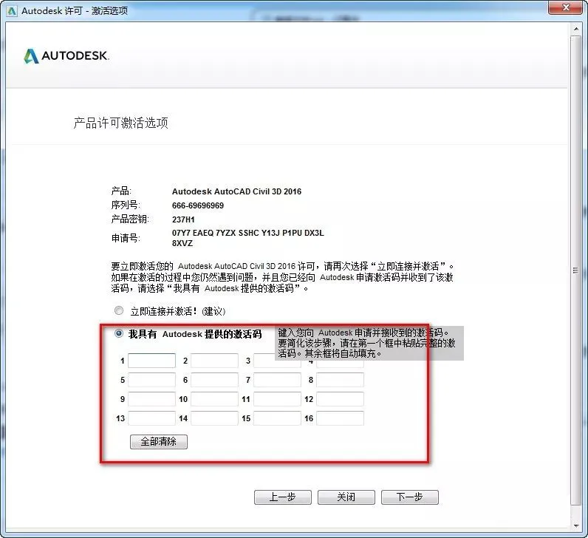
Task: Click activation code field 13
Action: click(151, 418)
